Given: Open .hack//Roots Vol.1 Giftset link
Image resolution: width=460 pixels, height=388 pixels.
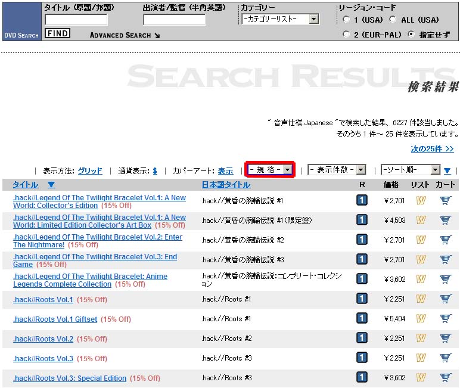Looking at the screenshot, I should pyautogui.click(x=55, y=319).
